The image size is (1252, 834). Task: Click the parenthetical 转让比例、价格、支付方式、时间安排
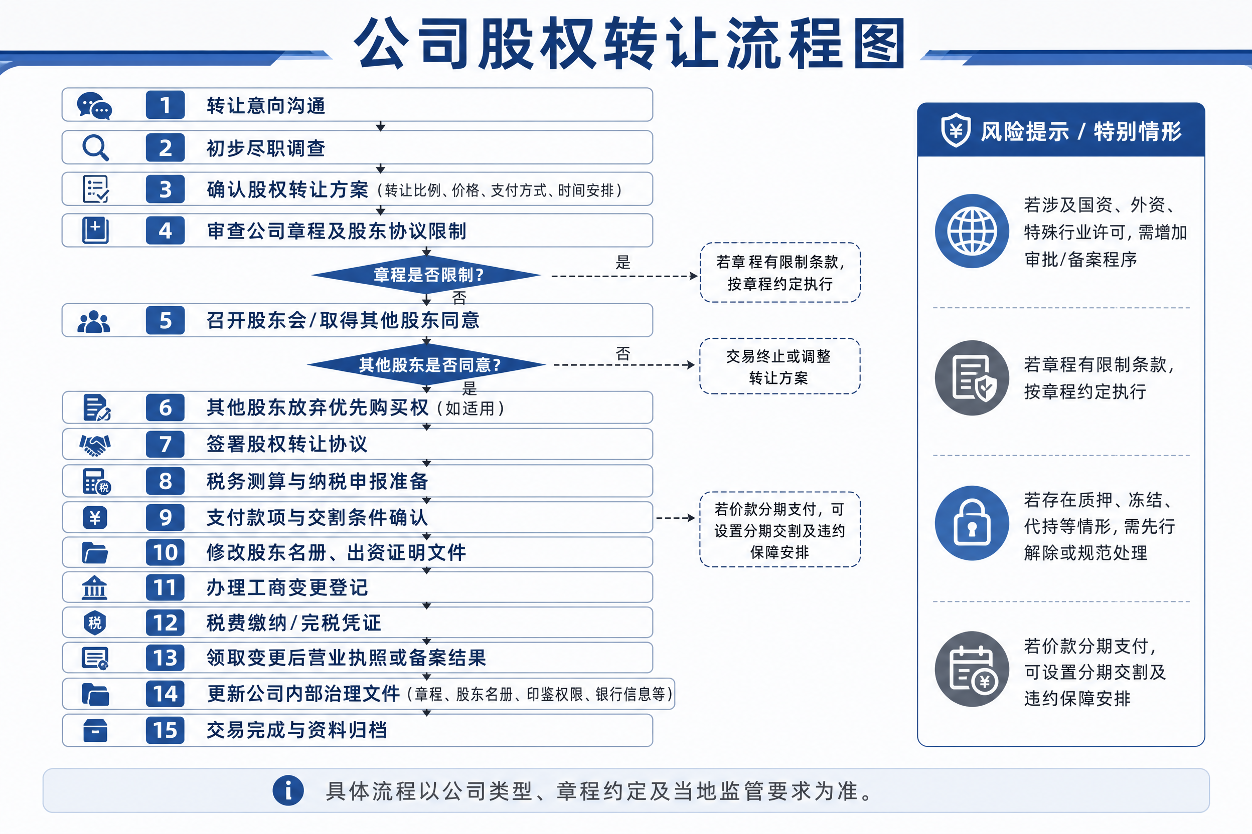(x=499, y=190)
